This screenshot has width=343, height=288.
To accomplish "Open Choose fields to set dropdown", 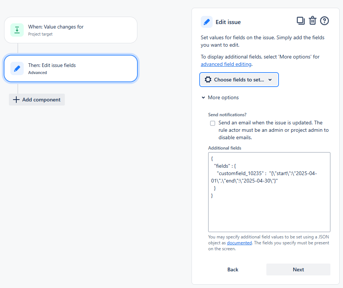I will [239, 80].
